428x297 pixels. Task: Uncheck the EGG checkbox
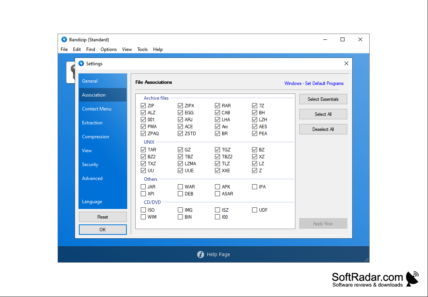(x=181, y=113)
